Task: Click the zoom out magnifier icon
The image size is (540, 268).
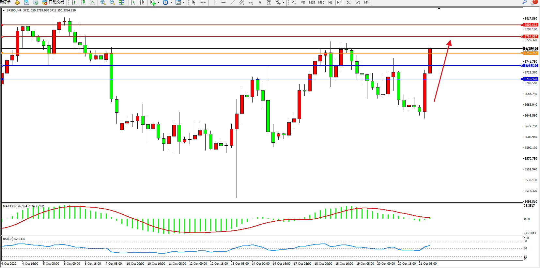Action: coord(112,3)
